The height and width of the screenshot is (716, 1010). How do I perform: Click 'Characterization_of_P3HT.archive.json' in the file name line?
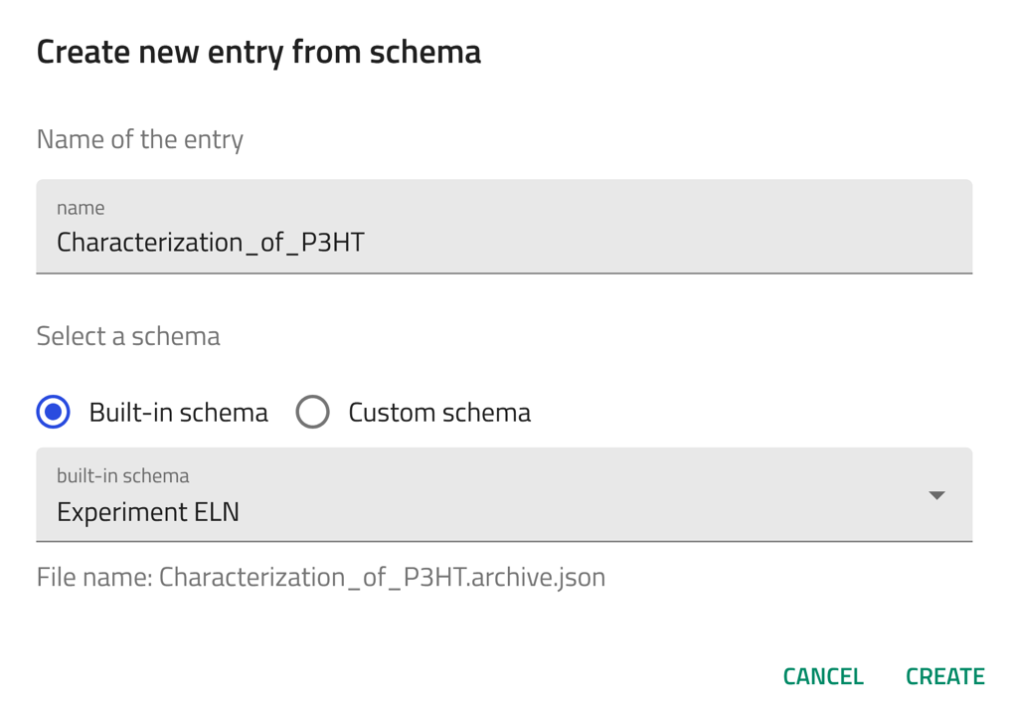pos(382,578)
